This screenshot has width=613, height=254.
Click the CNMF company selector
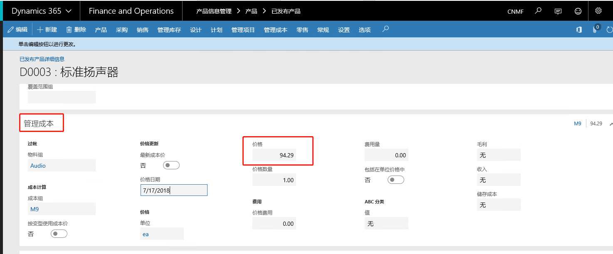pyautogui.click(x=516, y=12)
